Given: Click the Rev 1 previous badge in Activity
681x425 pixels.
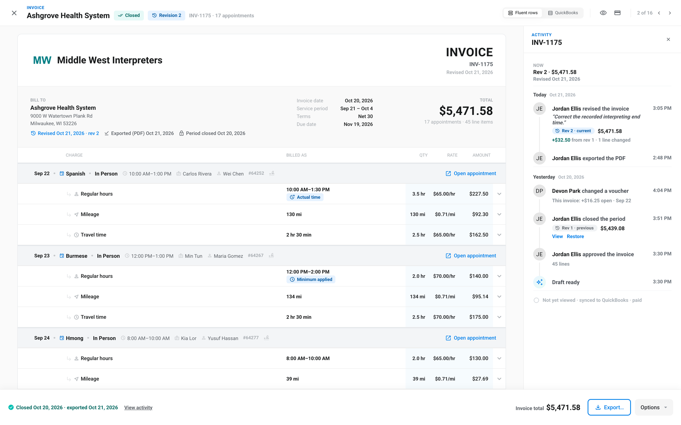Looking at the screenshot, I should tap(574, 228).
